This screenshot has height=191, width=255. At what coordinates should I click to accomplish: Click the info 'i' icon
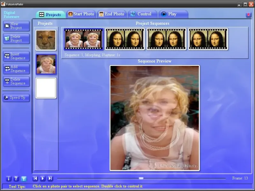coord(9,179)
